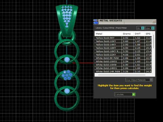This screenshot has height=122, width=163.
Task: Select the Yellow Gold:18KY row
Action: point(123,48)
